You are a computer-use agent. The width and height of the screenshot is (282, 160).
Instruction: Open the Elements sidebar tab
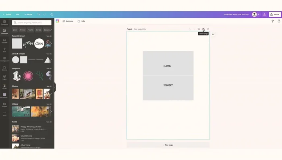(4, 32)
